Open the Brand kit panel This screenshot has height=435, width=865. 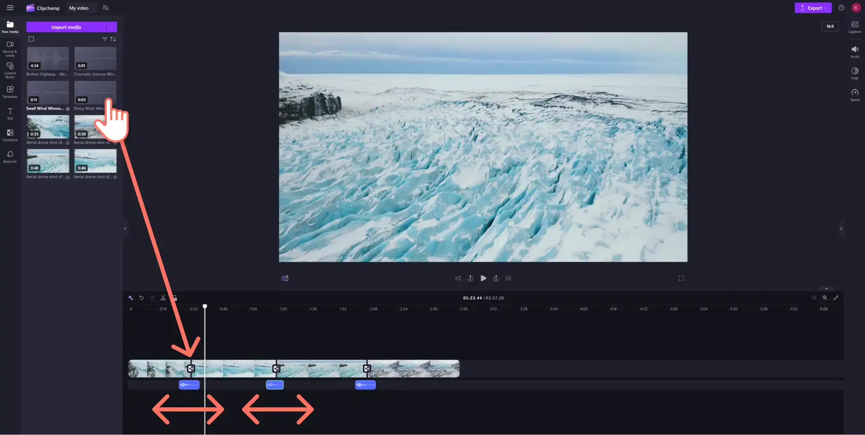(10, 156)
